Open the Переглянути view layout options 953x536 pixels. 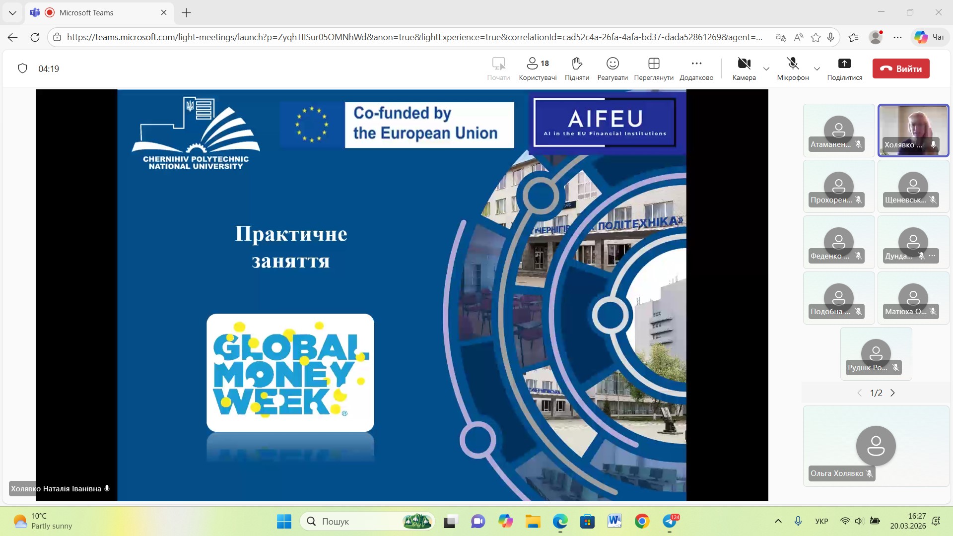[654, 68]
